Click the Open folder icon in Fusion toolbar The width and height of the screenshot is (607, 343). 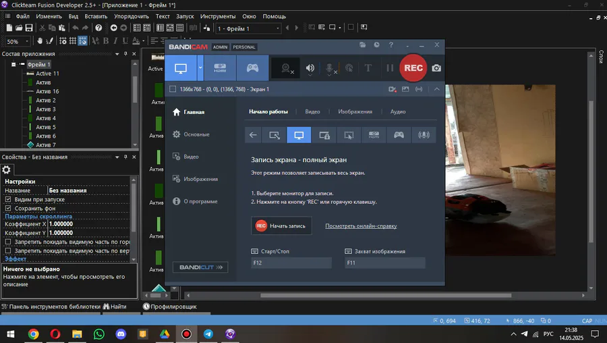coord(19,28)
